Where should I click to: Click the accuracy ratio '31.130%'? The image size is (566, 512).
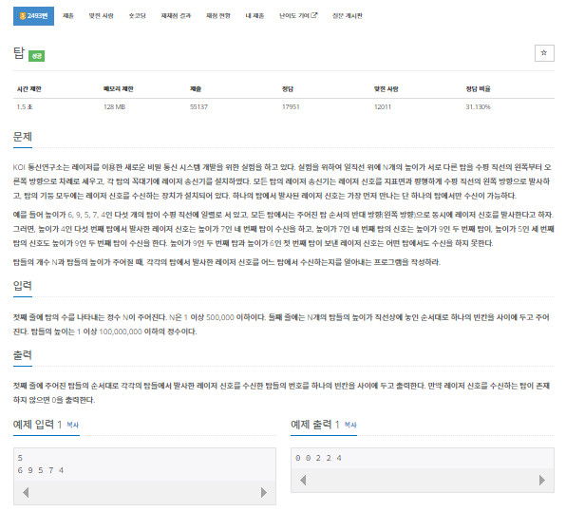478,107
